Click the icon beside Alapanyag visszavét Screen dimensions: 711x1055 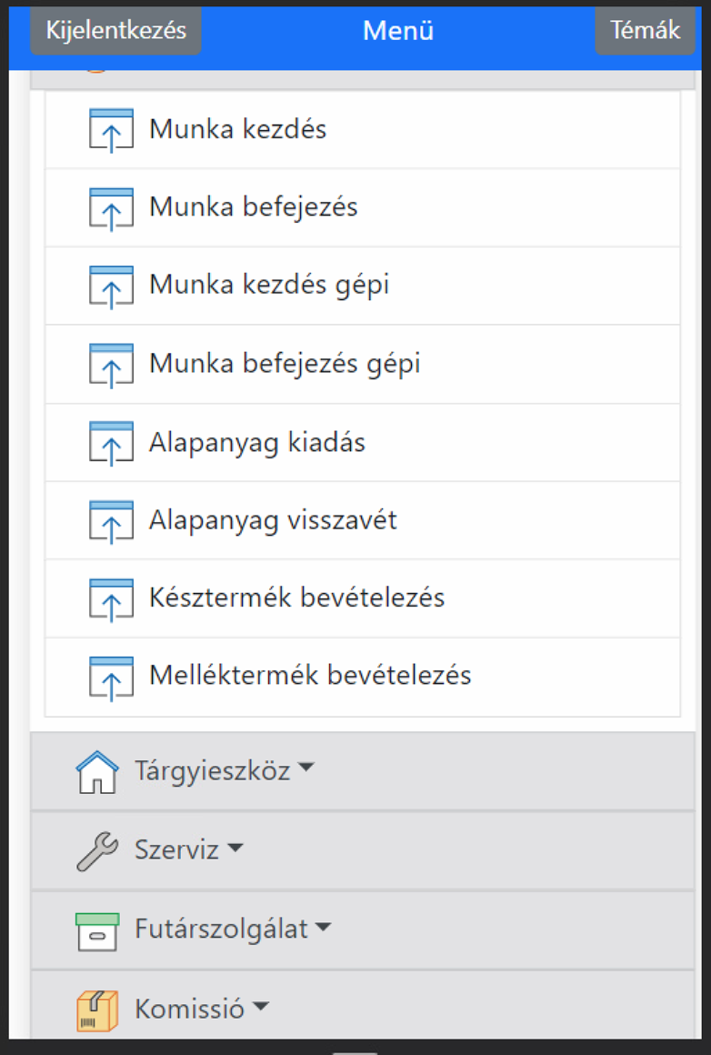(111, 521)
